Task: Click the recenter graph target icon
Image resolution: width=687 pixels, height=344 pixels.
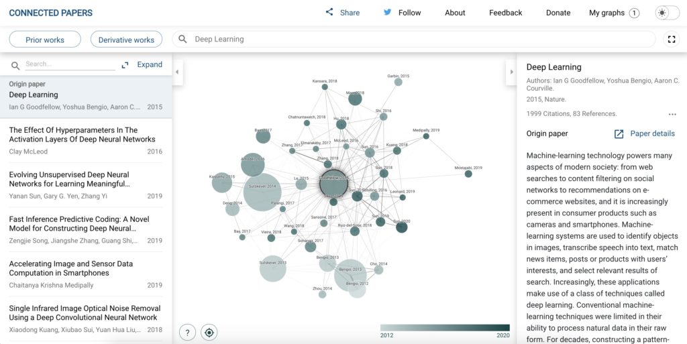Action: [210, 332]
